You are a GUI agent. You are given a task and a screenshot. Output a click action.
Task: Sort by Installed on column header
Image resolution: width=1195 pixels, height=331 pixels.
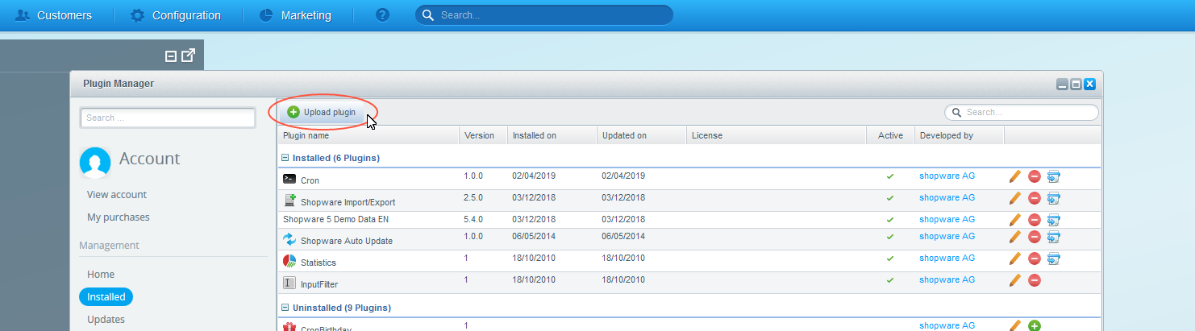click(552, 135)
